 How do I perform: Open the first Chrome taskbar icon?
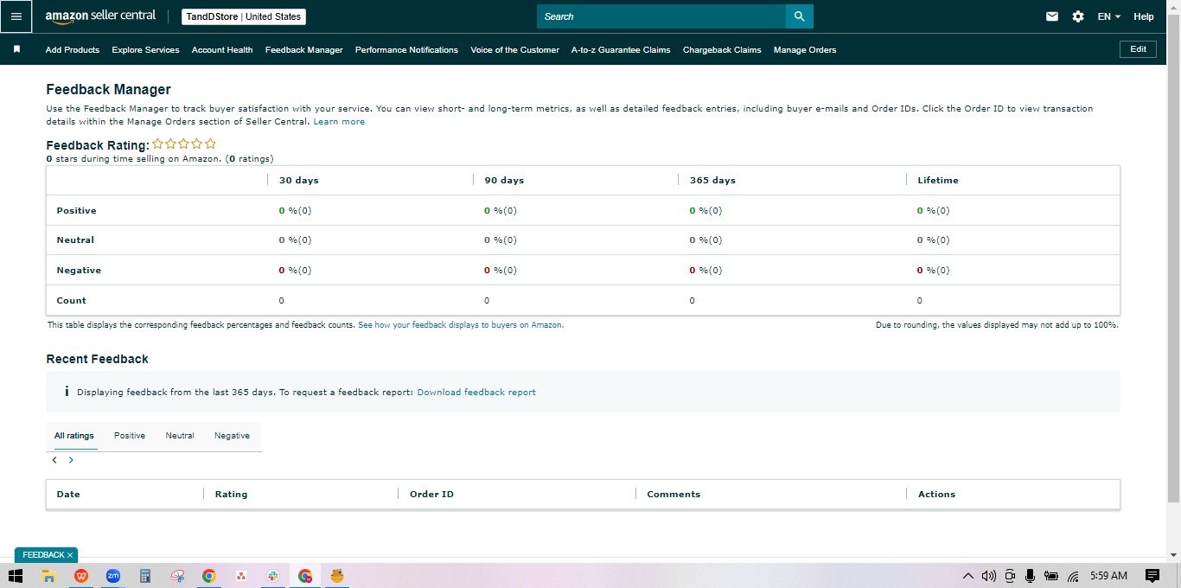[208, 576]
